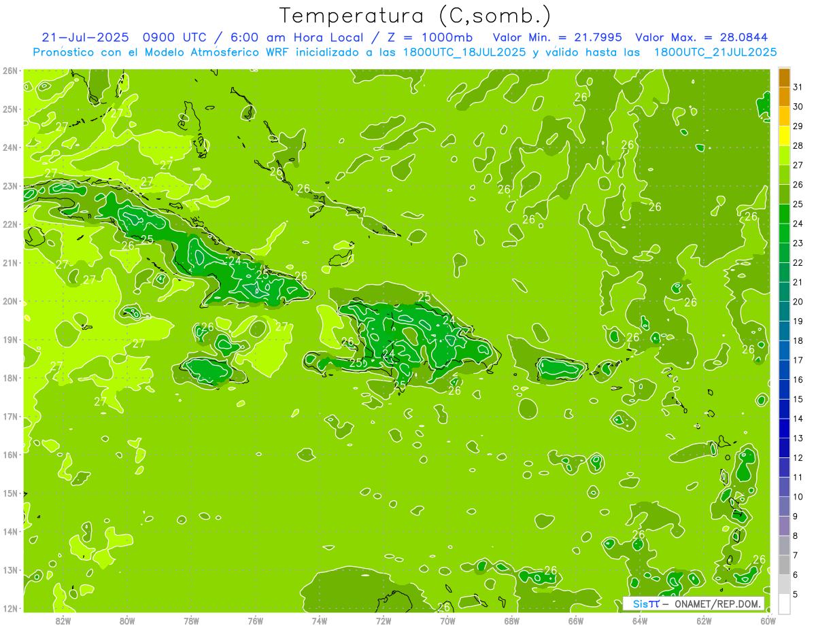Viewport: 816px width, 630px height.
Task: Pick the white legend swatch below 5
Action: tap(784, 603)
